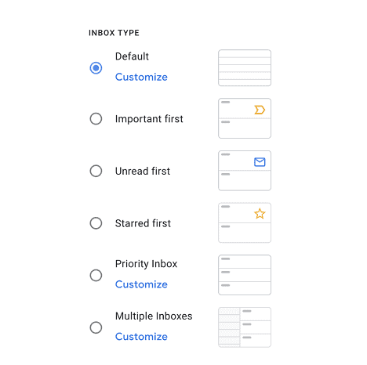Click the Default inbox layout preview
Image resolution: width=367 pixels, height=365 pixels.
tap(245, 68)
